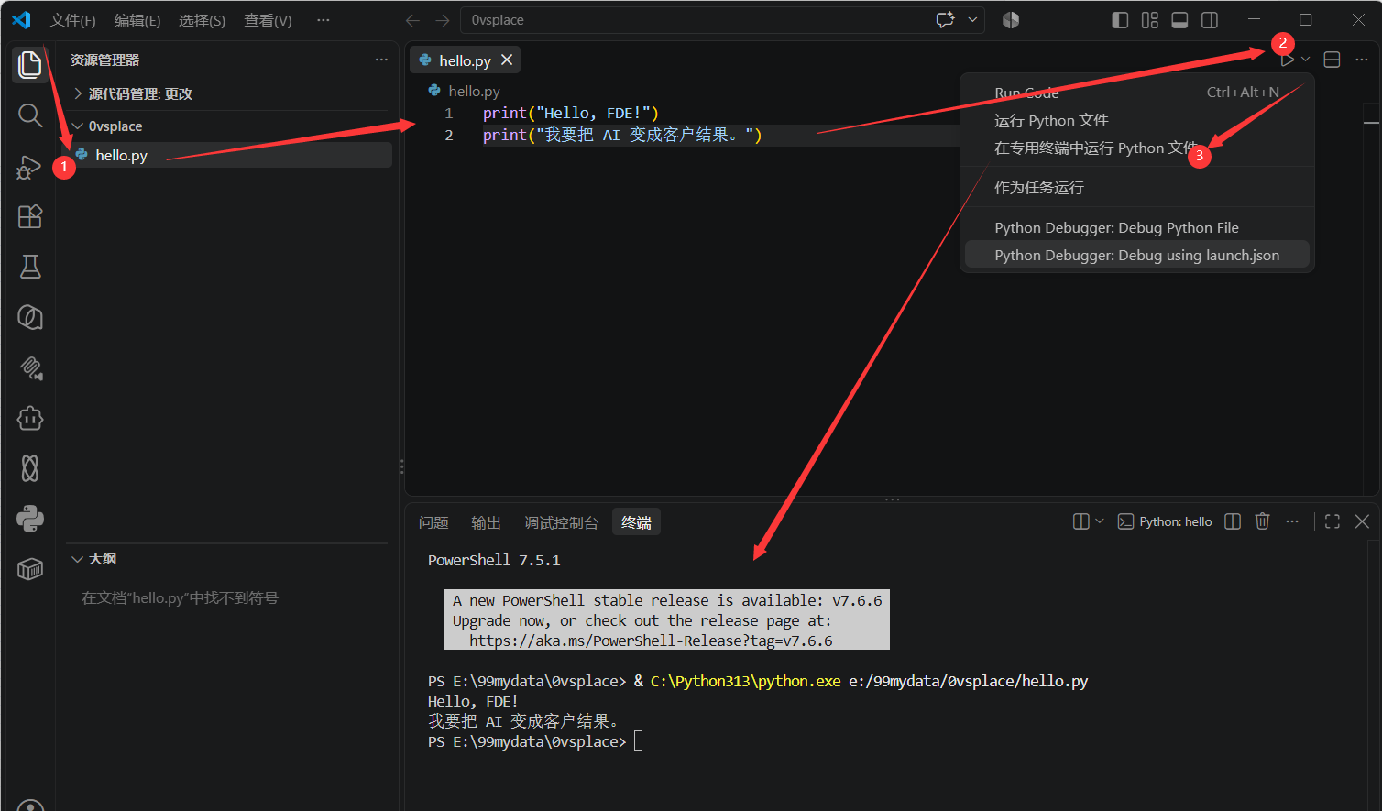Toggle the secondary side bar layout

(1210, 20)
